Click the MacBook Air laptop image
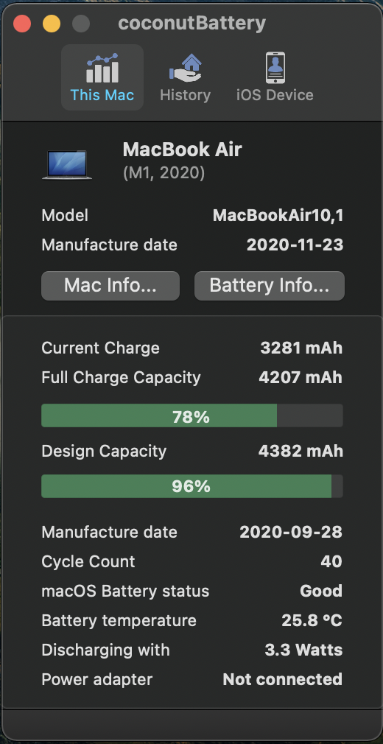Viewport: 383px width, 744px height. (x=67, y=165)
